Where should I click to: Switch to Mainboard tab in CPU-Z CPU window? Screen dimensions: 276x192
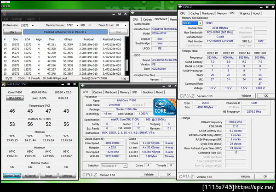111,92
